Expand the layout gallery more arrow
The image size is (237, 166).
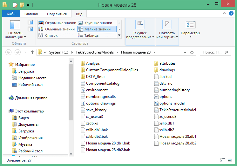[119, 35]
